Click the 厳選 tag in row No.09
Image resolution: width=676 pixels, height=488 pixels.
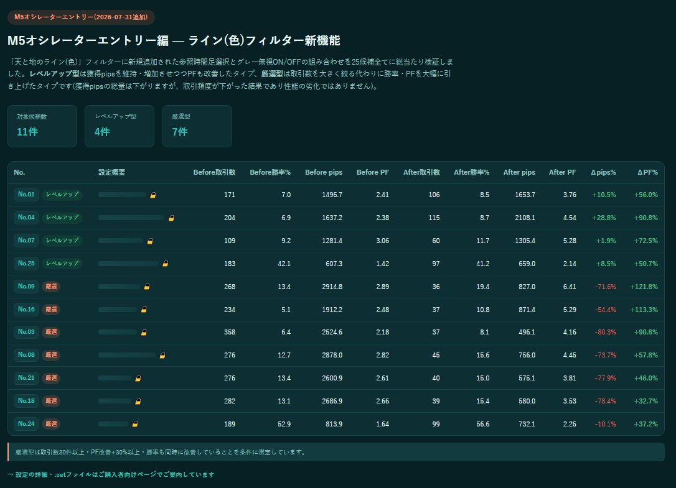coord(51,287)
